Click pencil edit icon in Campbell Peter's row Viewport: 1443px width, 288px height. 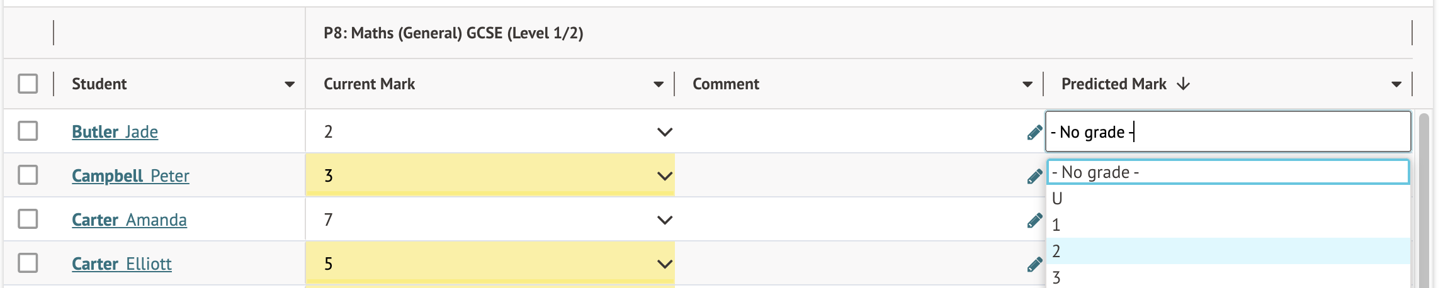coord(1034,176)
